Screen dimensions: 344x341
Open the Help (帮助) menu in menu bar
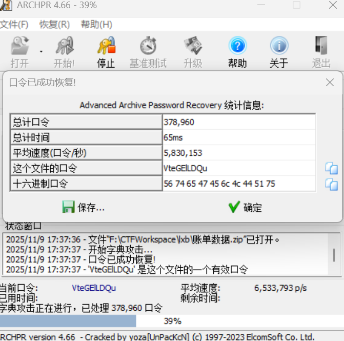[96, 25]
